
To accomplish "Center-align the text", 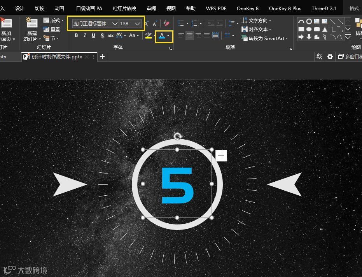I will click(x=189, y=35).
